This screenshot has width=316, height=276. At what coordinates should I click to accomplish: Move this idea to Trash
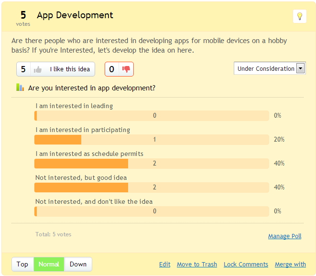coord(196,264)
